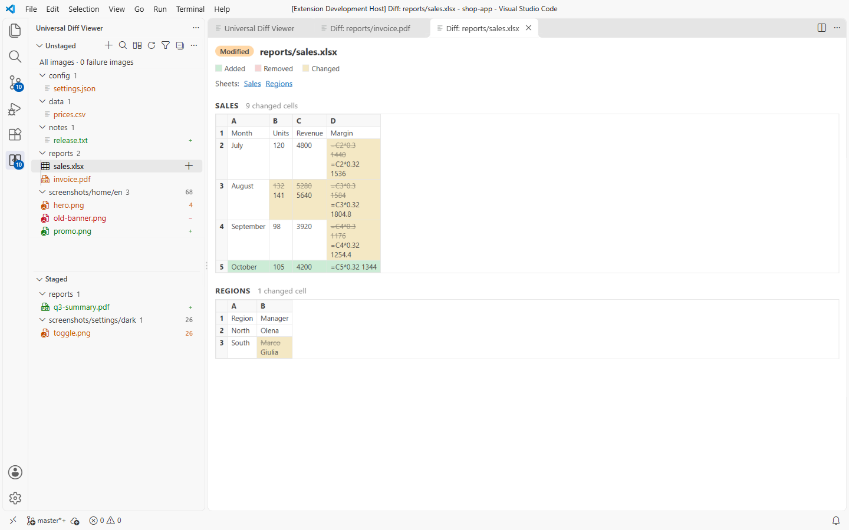Open the File menu

click(x=31, y=9)
